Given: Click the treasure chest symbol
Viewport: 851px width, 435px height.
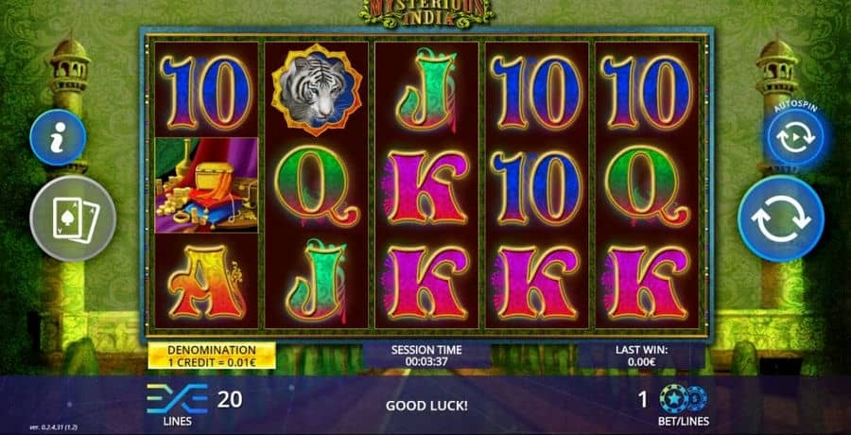Looking at the screenshot, I should tap(206, 185).
